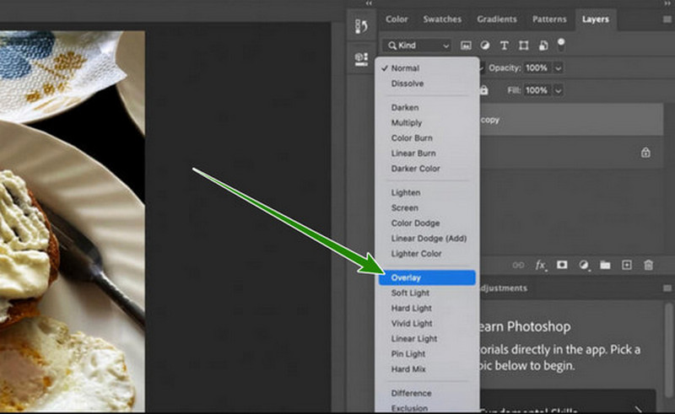The height and width of the screenshot is (414, 675).
Task: Open the Gradients tab
Action: (x=497, y=19)
